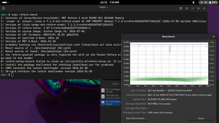Maximize the terminal window

point(198,8)
